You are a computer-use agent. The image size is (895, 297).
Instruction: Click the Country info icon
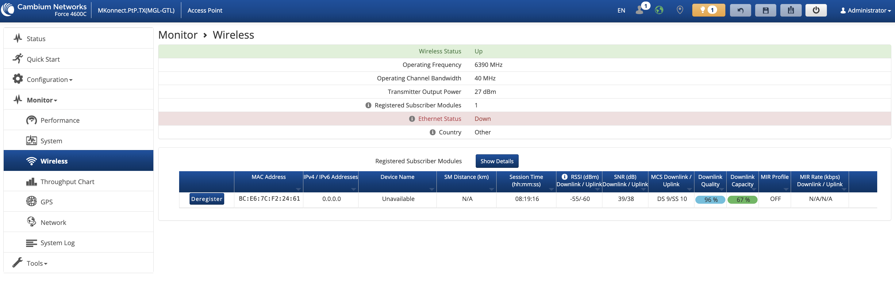tap(432, 132)
